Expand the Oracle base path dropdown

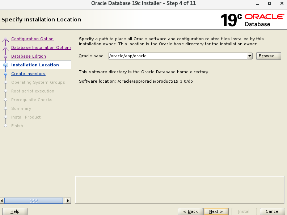point(249,56)
